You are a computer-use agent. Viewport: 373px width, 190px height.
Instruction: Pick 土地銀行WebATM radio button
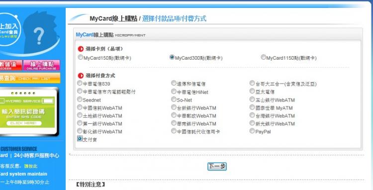coord(80,115)
